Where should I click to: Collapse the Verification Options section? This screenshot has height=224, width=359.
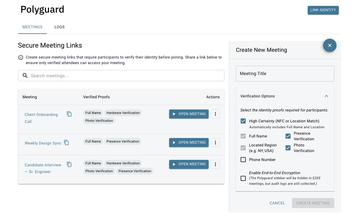(x=326, y=96)
